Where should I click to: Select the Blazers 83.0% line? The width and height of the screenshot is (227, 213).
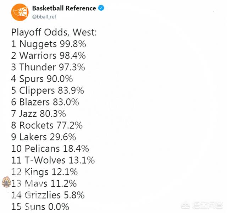click(x=45, y=102)
